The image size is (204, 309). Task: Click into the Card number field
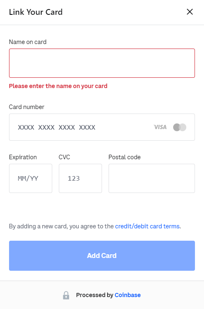pyautogui.click(x=102, y=127)
